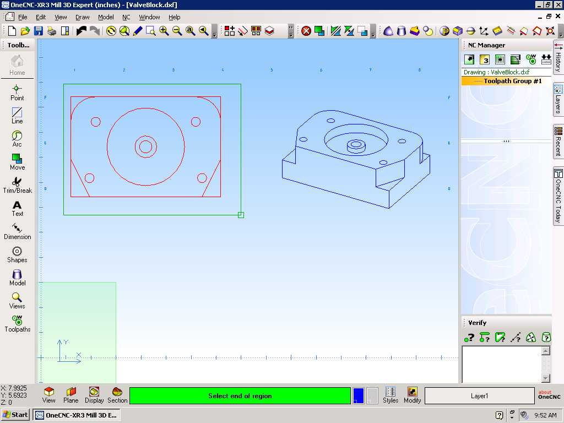Click the green question dot Verify icon
564x423 pixels.
coord(469,338)
